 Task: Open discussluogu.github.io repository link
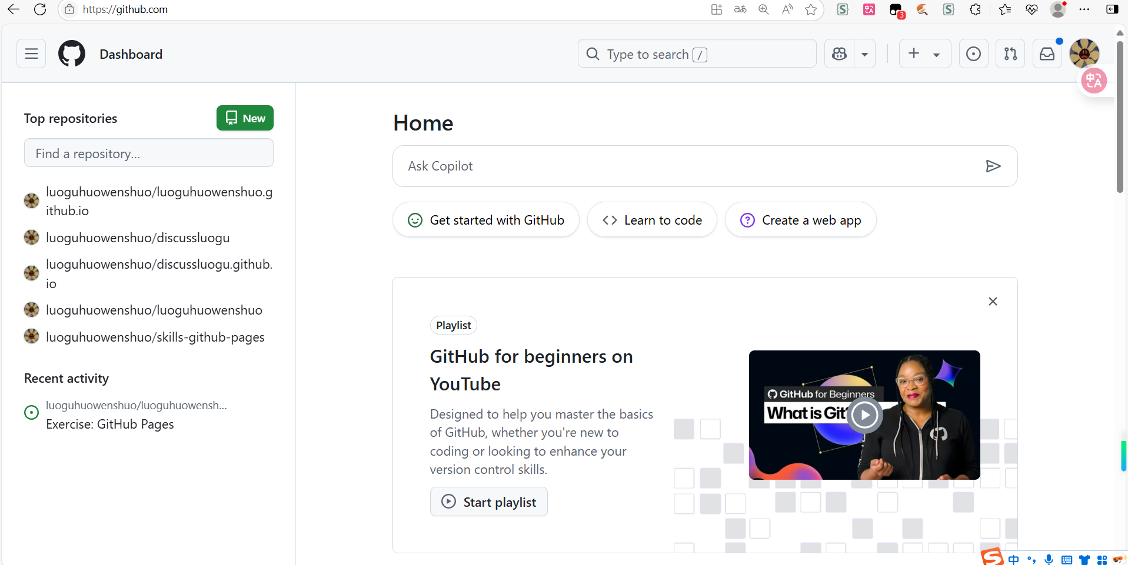point(159,273)
